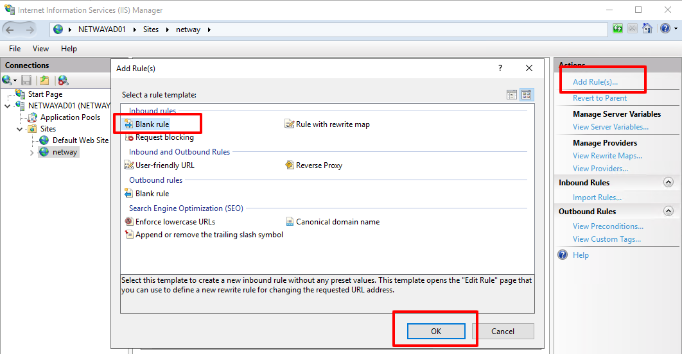
Task: Go to the Home icon in toolbar
Action: coord(647,29)
